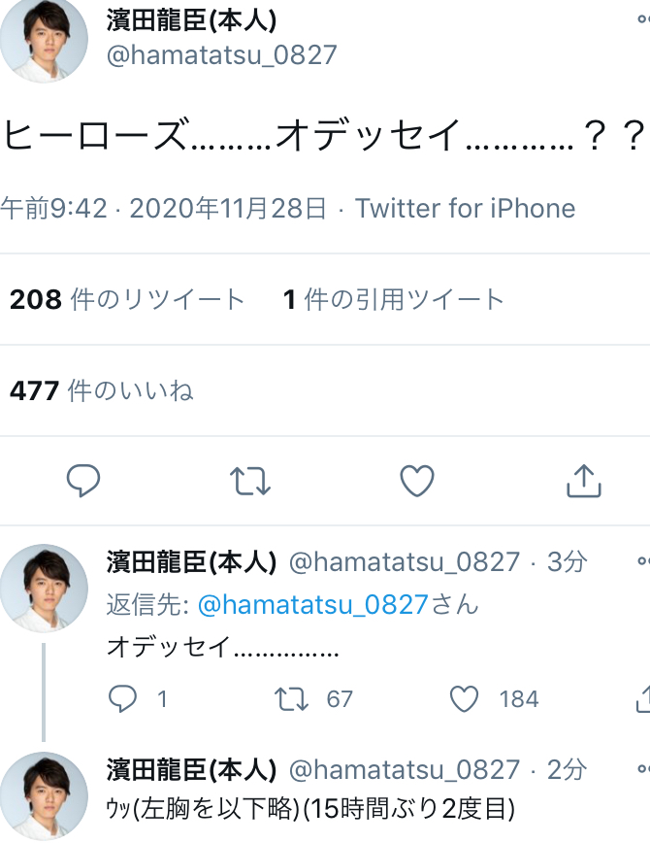This screenshot has height=843, width=650.
Task: Open more options on 2分 reply
Action: click(x=642, y=770)
